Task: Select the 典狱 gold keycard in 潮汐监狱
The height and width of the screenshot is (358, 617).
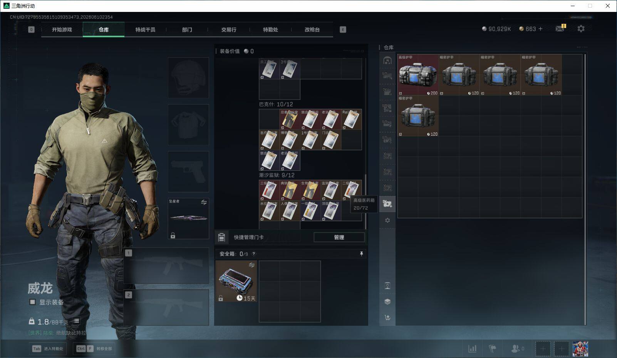Action: pyautogui.click(x=290, y=190)
